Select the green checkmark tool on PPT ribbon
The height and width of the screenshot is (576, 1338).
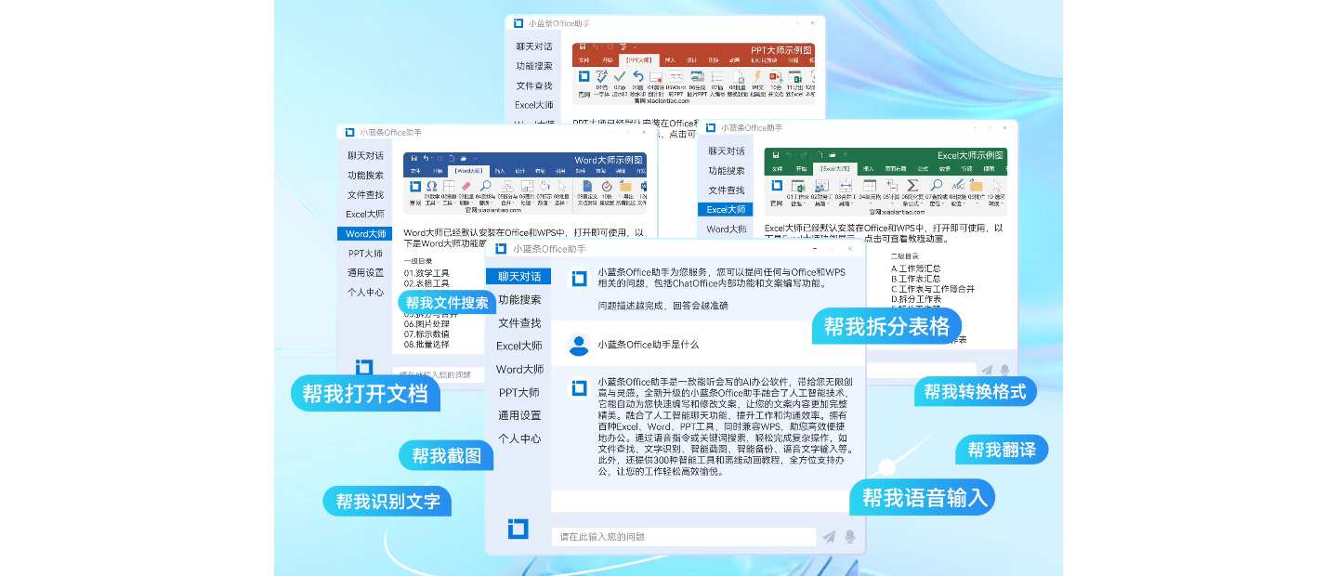tap(619, 76)
